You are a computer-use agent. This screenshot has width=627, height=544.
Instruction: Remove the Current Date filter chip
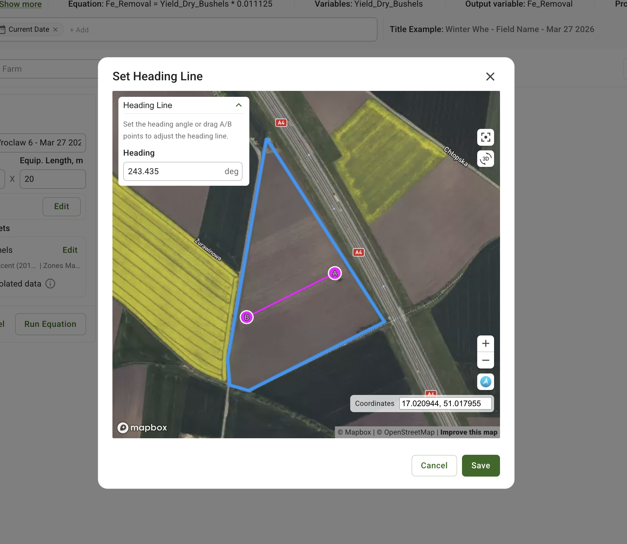pos(55,29)
